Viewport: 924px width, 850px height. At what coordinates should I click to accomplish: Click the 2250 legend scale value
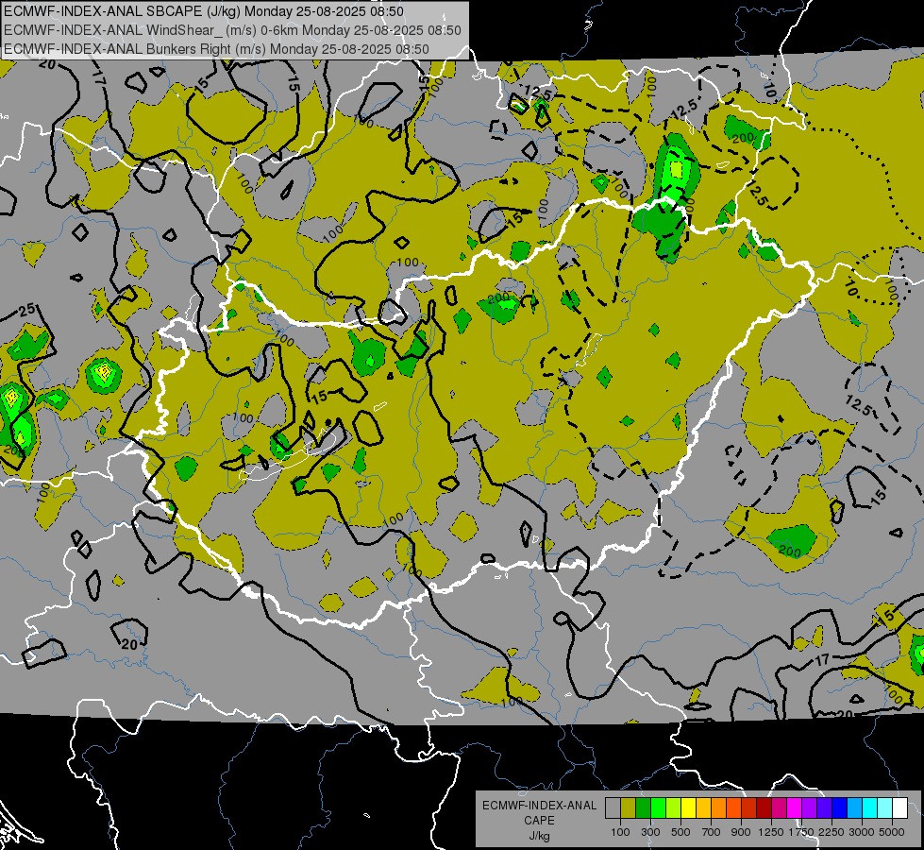tap(832, 832)
